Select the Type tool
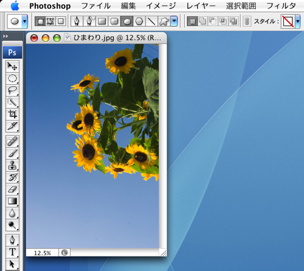Viewport: 304px width, 271px height. pos(12,252)
